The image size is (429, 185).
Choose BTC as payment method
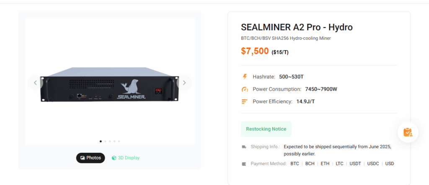coord(295,164)
